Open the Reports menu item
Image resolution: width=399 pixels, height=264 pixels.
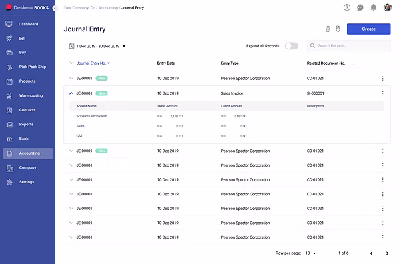pos(27,125)
